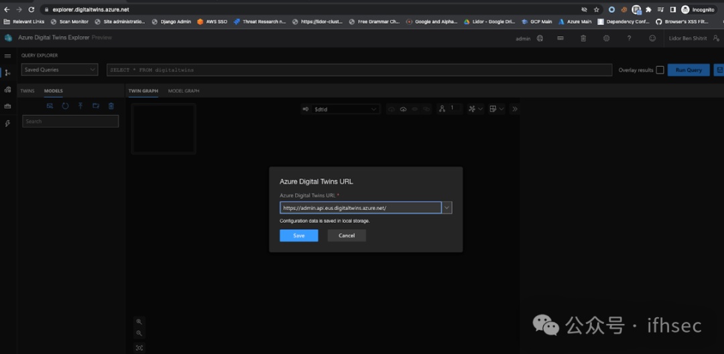Enable the Overlay results checkbox
The image size is (724, 354).
(660, 70)
